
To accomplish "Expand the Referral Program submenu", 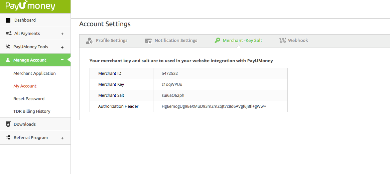I will coord(62,138).
